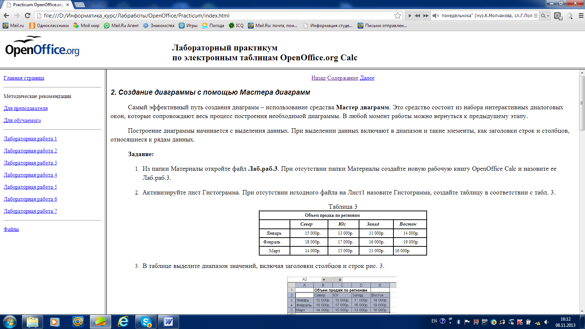The image size is (585, 329).
Task: Open a new browser tab
Action: tap(79, 5)
